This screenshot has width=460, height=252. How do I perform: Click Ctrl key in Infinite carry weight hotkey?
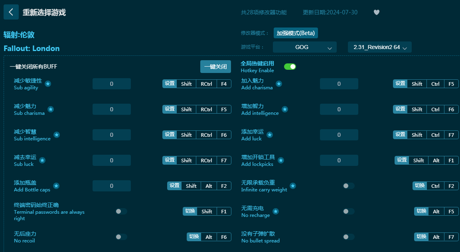435,186
